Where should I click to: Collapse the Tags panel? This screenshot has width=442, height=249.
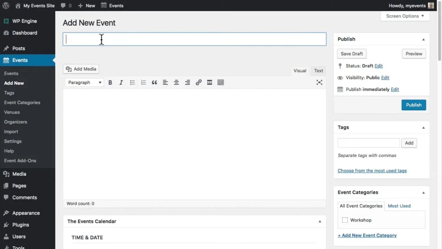coord(423,128)
